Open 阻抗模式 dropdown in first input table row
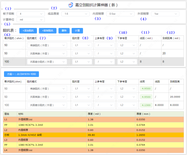The height and width of the screenshot is (155, 187). click(47, 45)
